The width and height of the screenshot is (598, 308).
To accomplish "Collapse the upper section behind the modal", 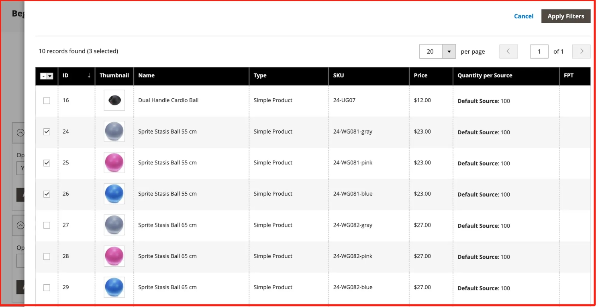I will coord(20,133).
